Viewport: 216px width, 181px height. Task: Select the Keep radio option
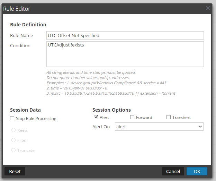13,130
